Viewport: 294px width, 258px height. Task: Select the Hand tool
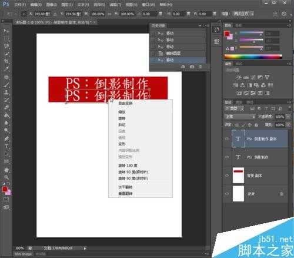(6, 170)
